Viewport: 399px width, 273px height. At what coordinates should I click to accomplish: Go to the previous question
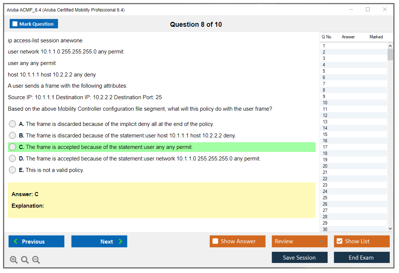point(36,241)
